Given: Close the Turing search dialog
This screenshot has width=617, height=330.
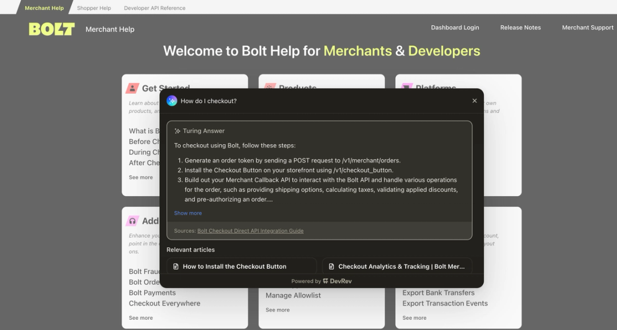Looking at the screenshot, I should 474,101.
